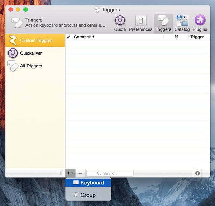Open the Guide toolbar icon
Image resolution: width=215 pixels, height=206 pixels.
[120, 23]
